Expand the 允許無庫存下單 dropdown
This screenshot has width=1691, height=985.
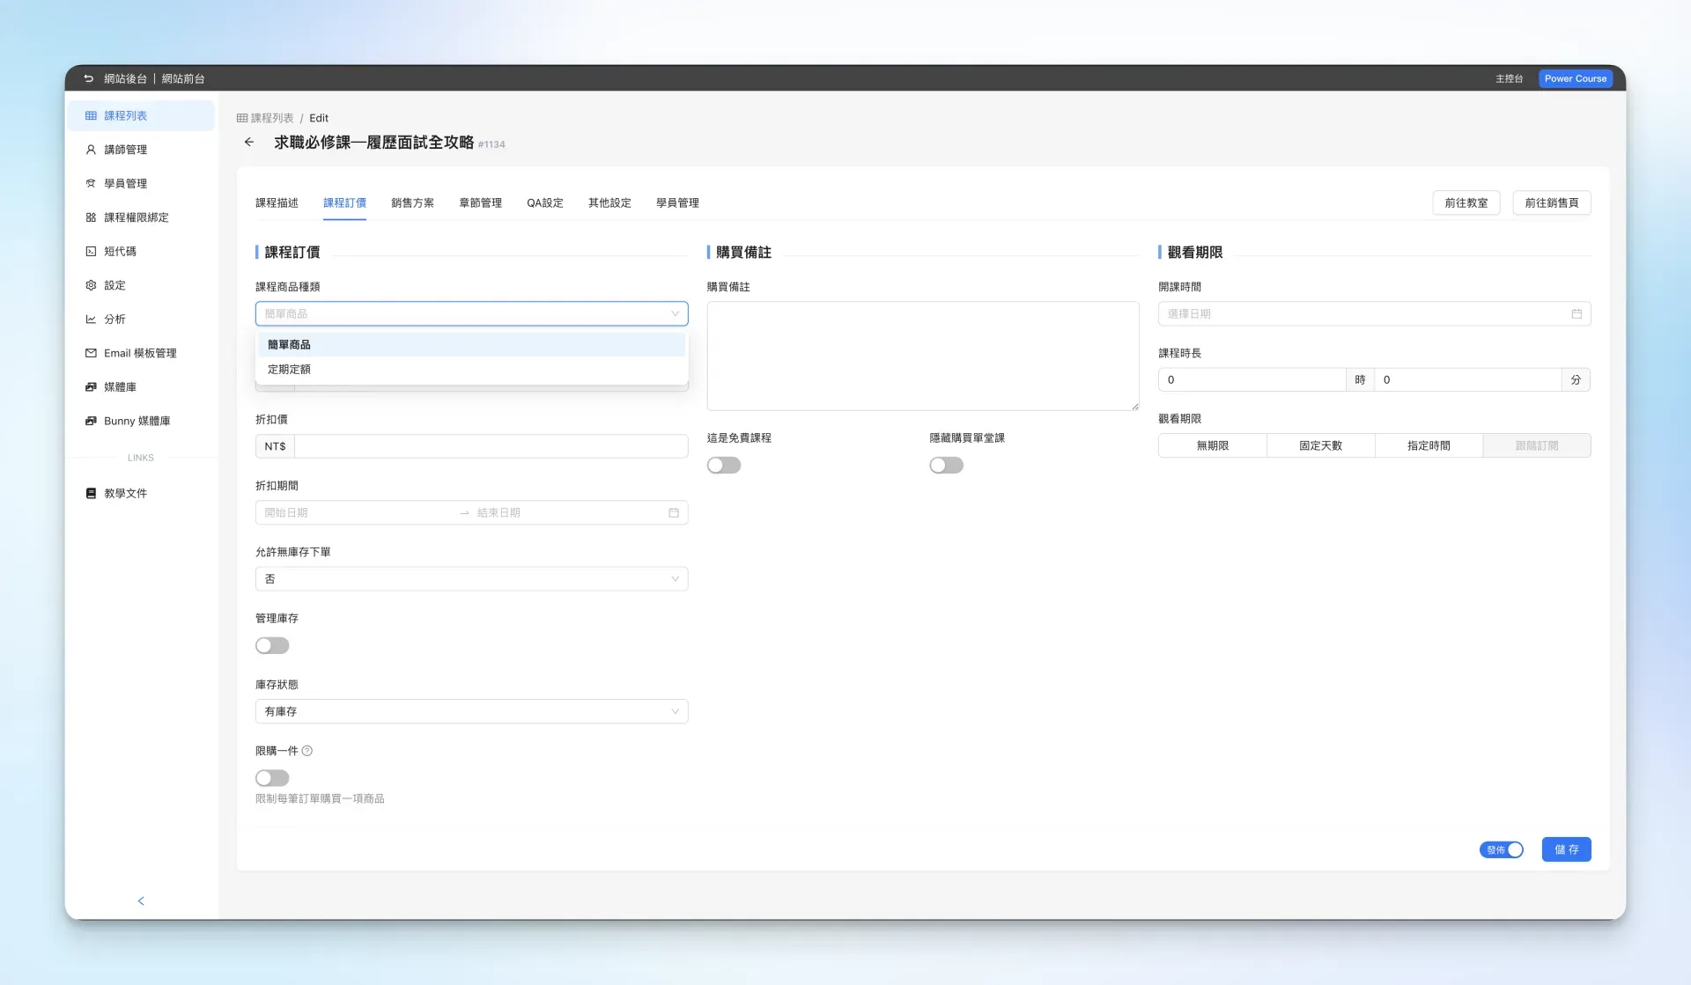point(471,578)
